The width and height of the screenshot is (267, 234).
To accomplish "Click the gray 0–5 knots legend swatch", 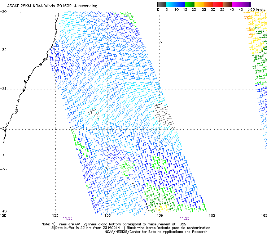I will tap(162, 4).
